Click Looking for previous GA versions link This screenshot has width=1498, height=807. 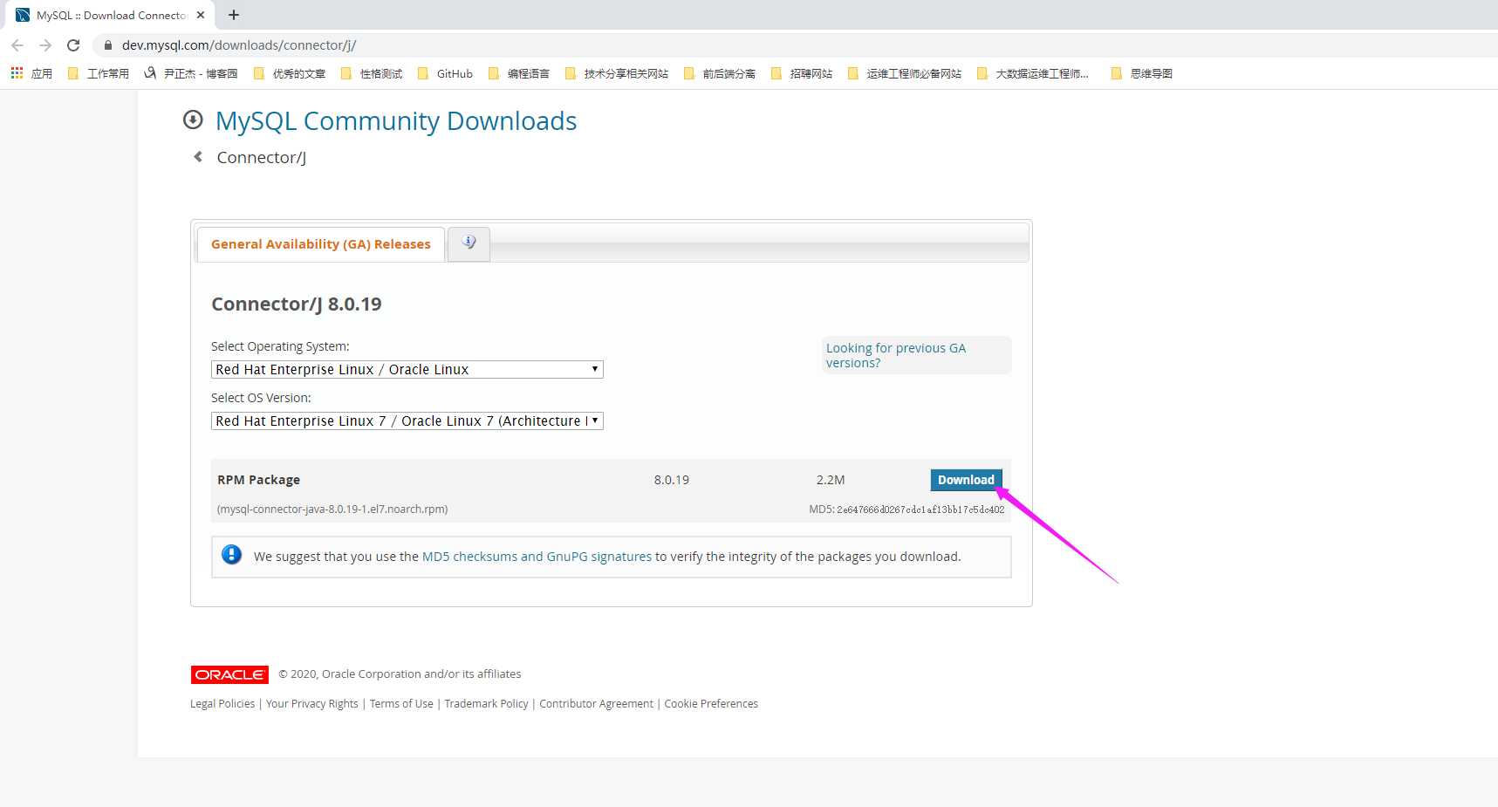896,355
